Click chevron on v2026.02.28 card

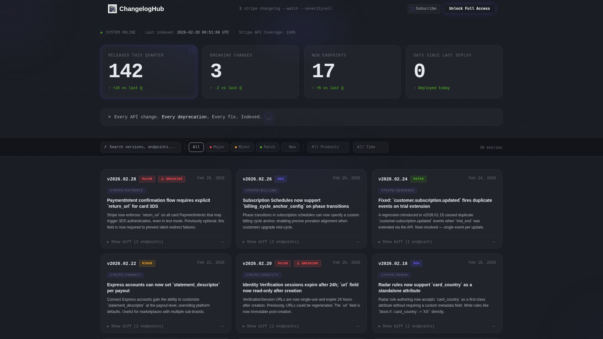coord(222,242)
